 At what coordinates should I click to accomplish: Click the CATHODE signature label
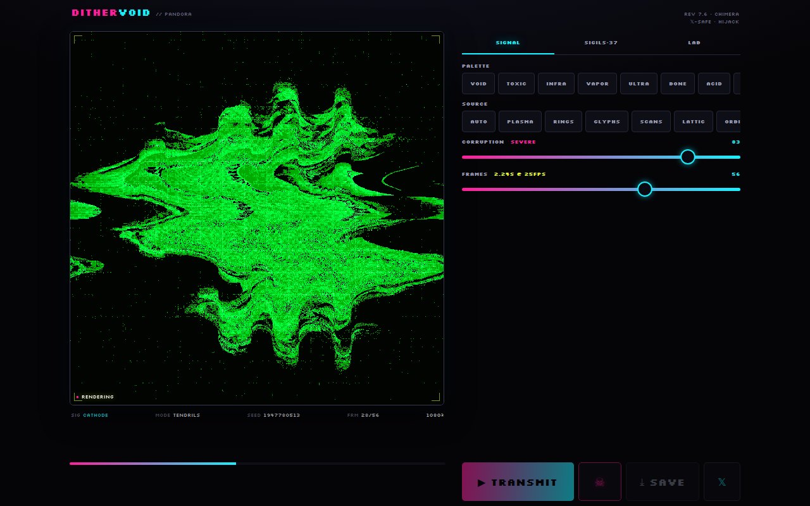coord(96,416)
